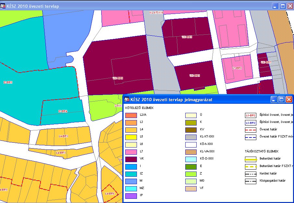Click the L7-BF/3 pink zone on the map
294x203 pixels.
click(237, 68)
